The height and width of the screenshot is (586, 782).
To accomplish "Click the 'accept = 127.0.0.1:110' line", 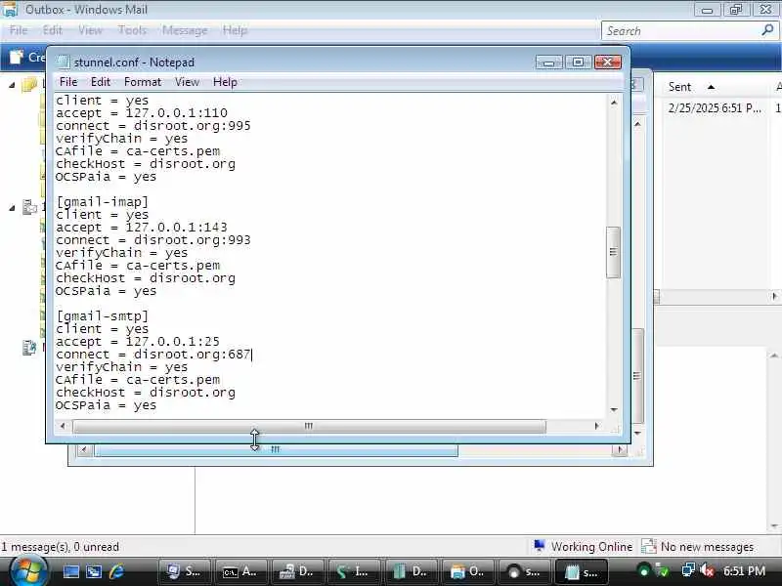I will coord(142,113).
